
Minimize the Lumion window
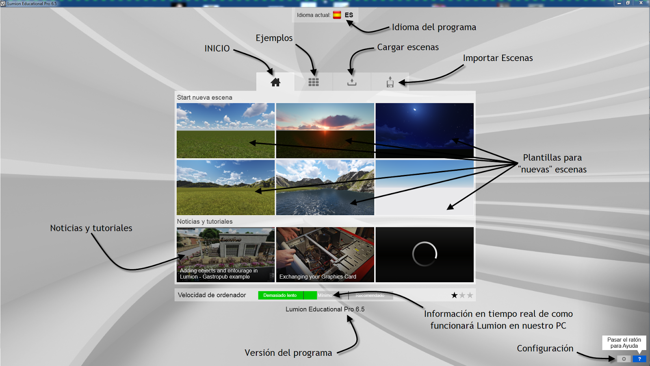(x=619, y=3)
